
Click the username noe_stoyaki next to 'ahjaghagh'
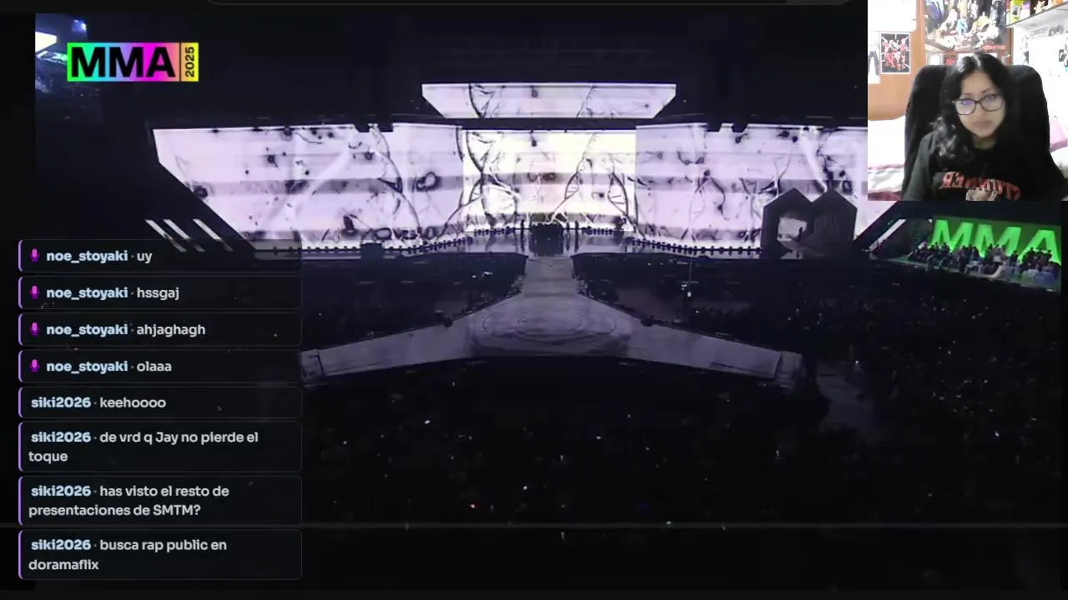tap(87, 329)
